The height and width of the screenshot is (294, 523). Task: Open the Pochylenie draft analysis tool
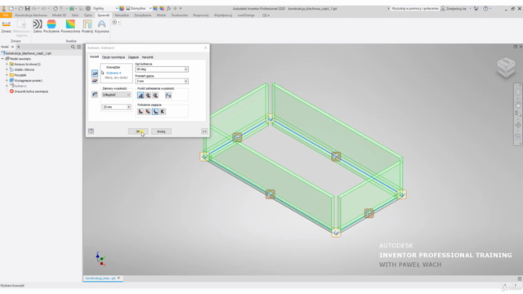click(x=51, y=26)
